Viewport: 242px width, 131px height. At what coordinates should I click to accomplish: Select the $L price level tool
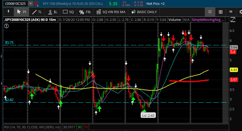(53, 12)
